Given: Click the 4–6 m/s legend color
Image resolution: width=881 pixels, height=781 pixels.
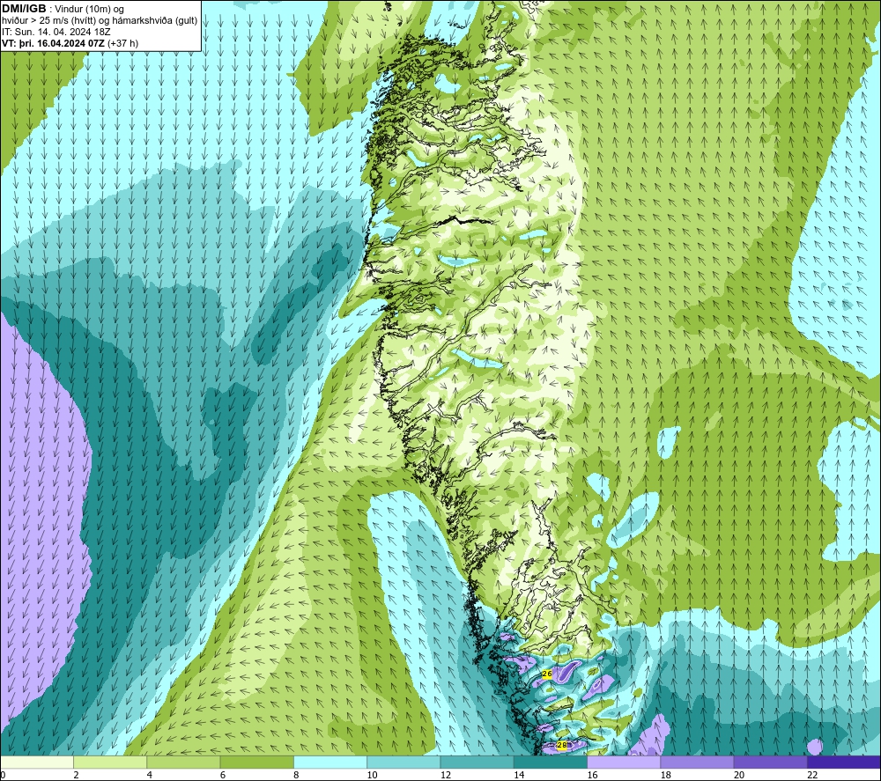Looking at the screenshot, I should click(x=183, y=762).
